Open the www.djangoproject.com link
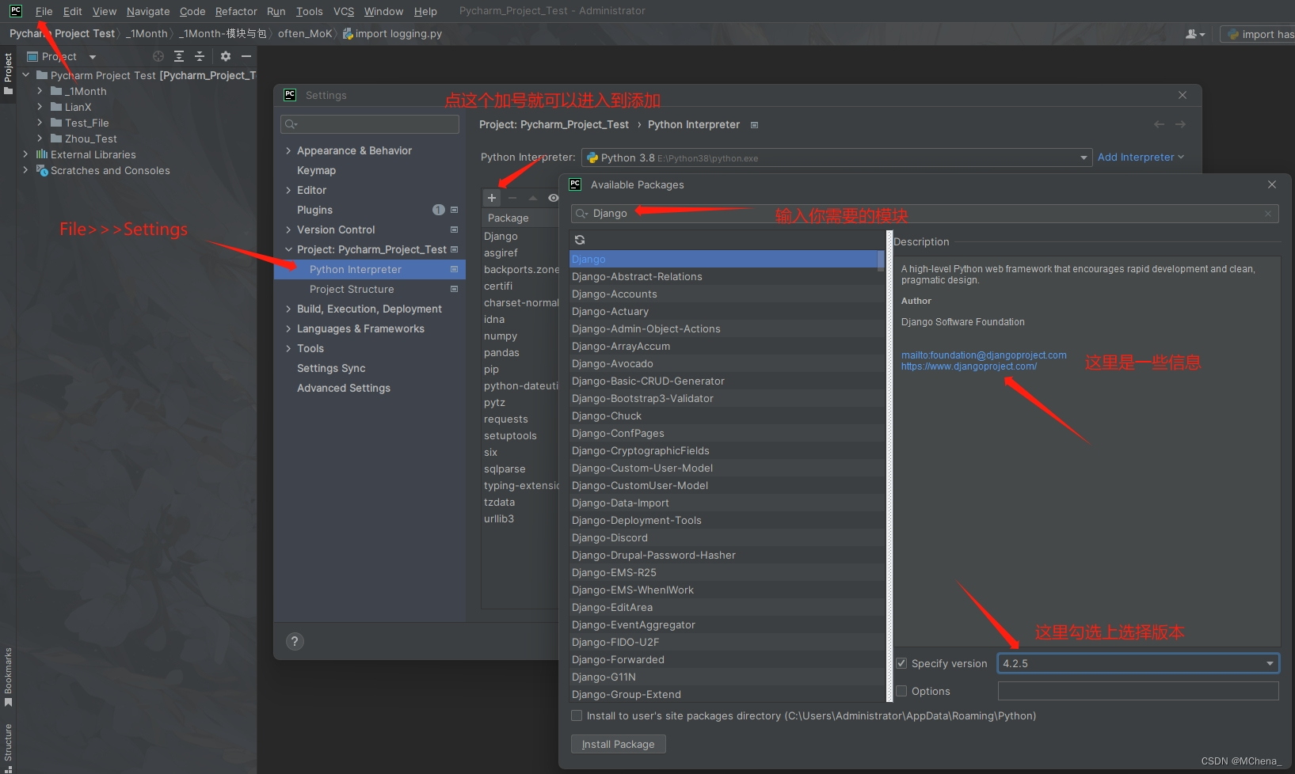The height and width of the screenshot is (774, 1295). (x=969, y=366)
